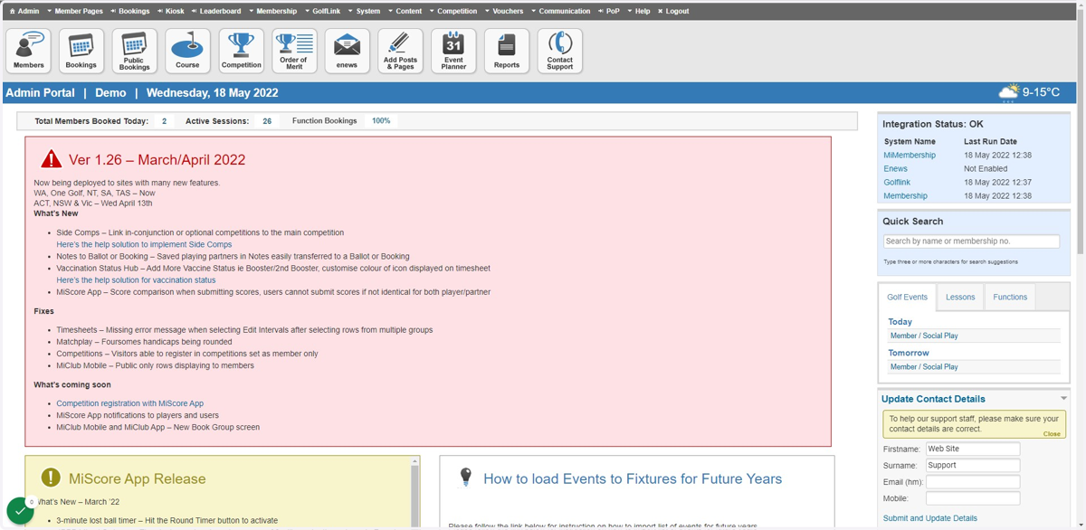Switch to the Lessons tab
Screen dimensions: 1086x530
960,297
